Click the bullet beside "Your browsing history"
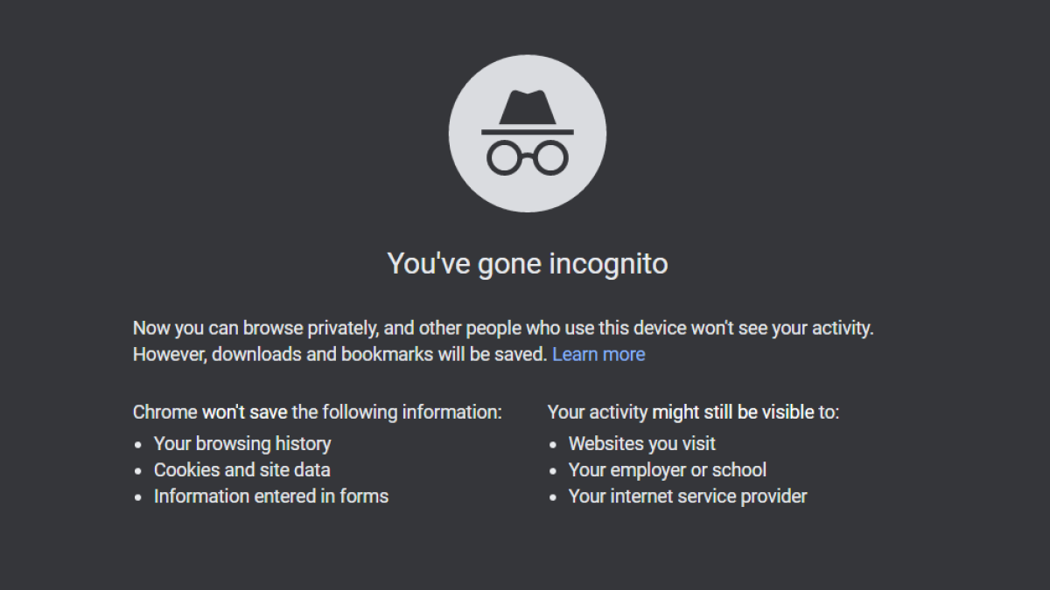Screen dimensions: 1050x590 coord(137,444)
